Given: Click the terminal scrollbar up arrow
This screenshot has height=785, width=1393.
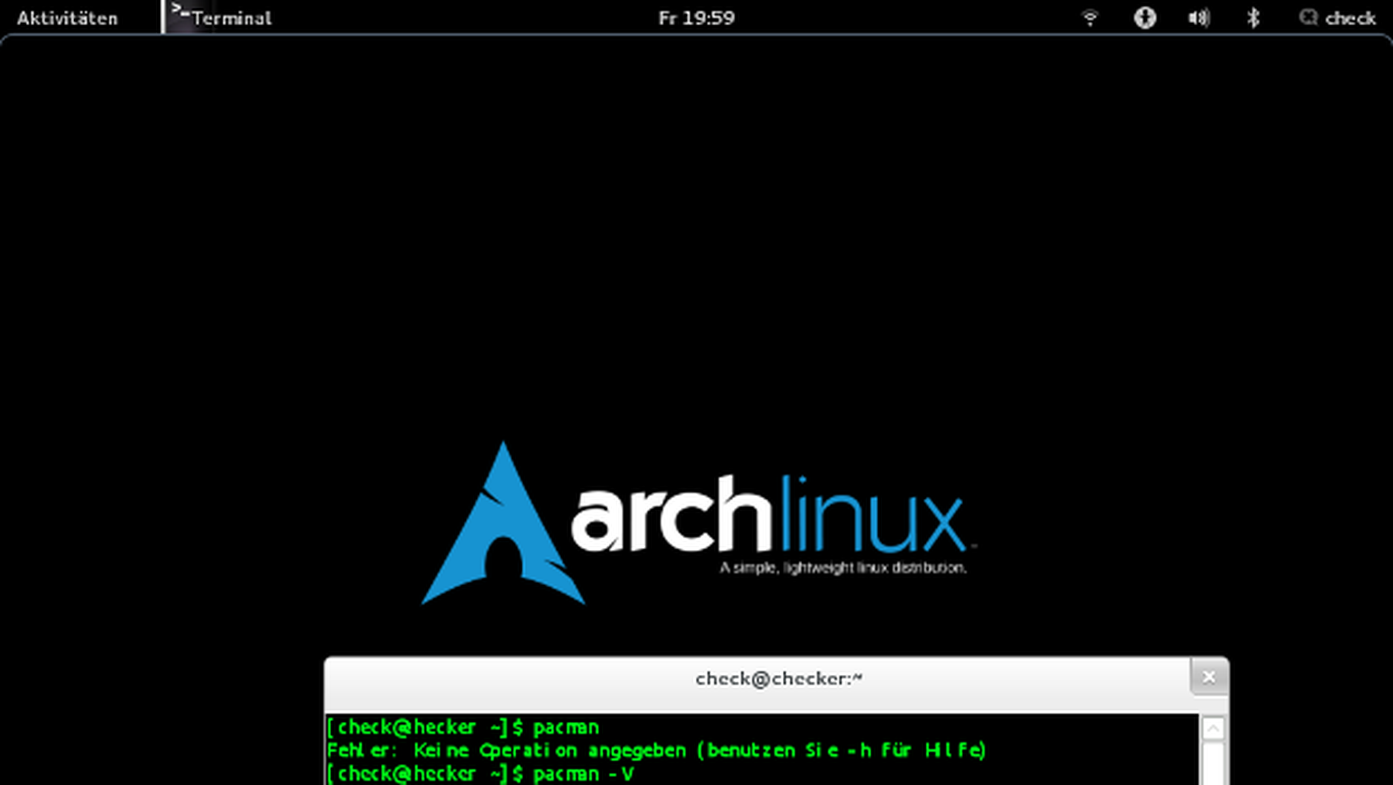Looking at the screenshot, I should (1213, 727).
